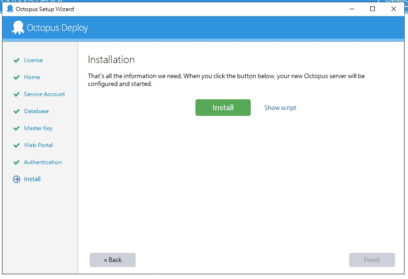This screenshot has width=408, height=279.
Task: Click the checkmark icon beside Web Portal
Action: [x=17, y=145]
